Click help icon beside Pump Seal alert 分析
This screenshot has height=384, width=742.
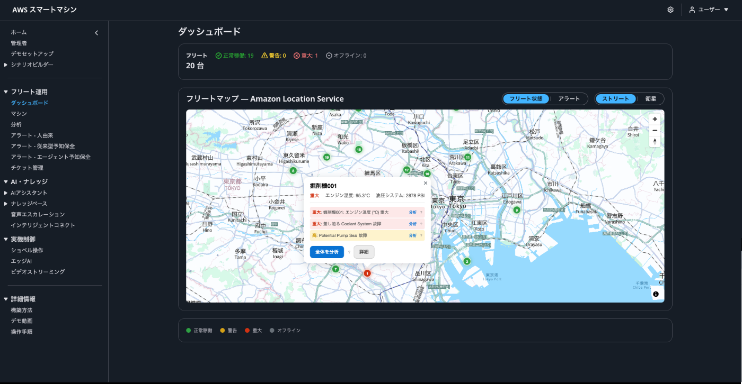coord(421,235)
